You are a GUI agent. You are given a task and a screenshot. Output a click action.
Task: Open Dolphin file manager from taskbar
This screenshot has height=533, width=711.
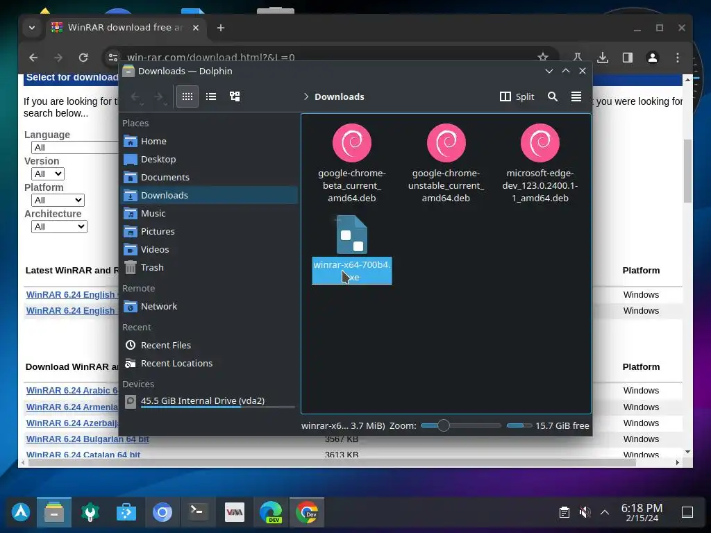point(54,512)
